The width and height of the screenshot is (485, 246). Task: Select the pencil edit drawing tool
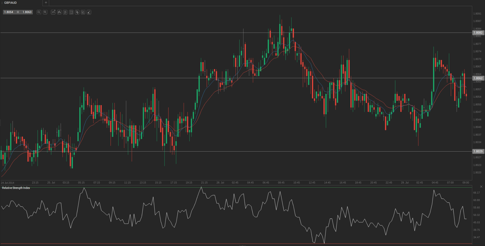click(83, 12)
